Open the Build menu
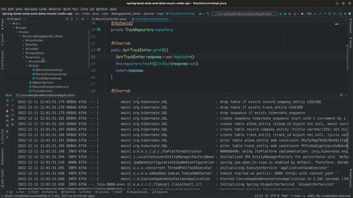Image resolution: width=353 pixels, height=198 pixels. tap(67, 9)
